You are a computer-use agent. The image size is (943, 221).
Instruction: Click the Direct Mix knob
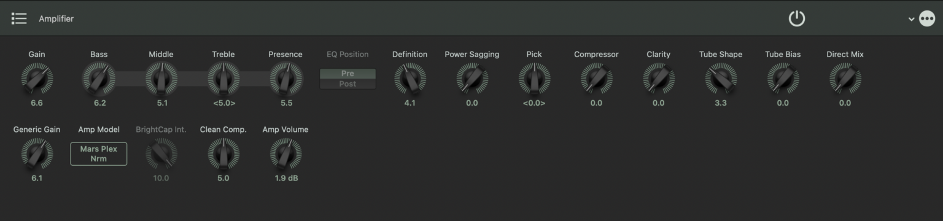[x=845, y=79]
